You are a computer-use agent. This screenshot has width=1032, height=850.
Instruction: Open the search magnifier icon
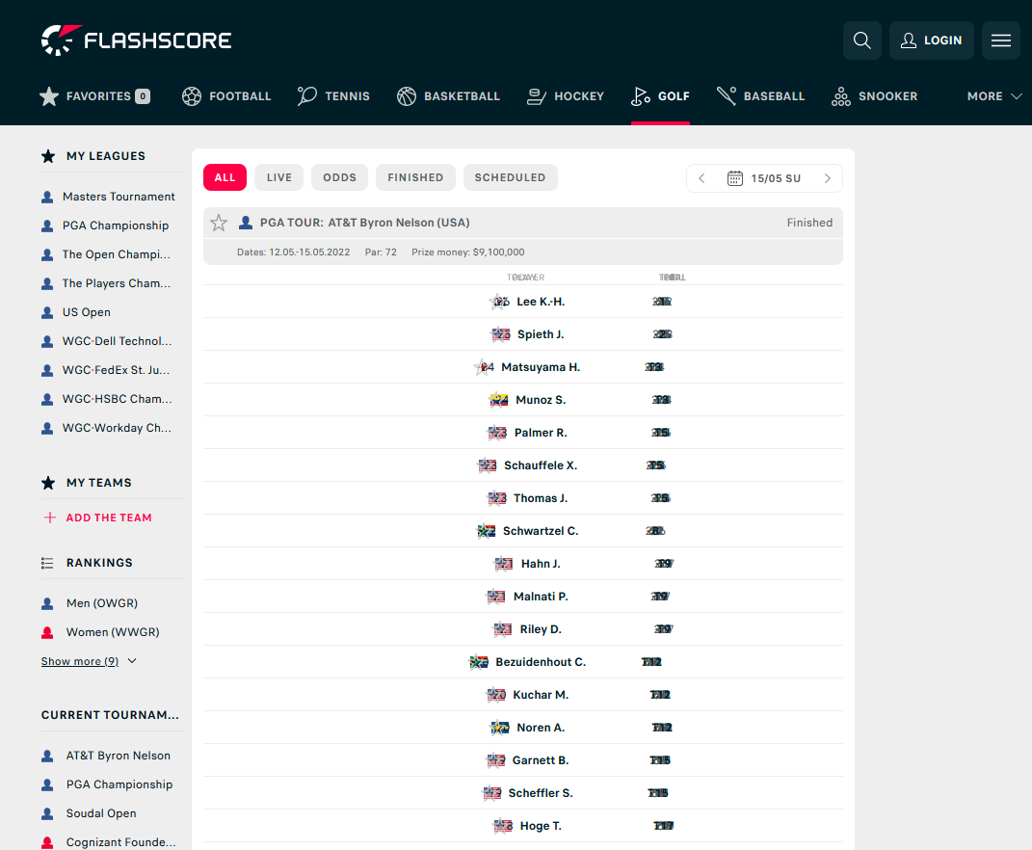click(x=861, y=40)
